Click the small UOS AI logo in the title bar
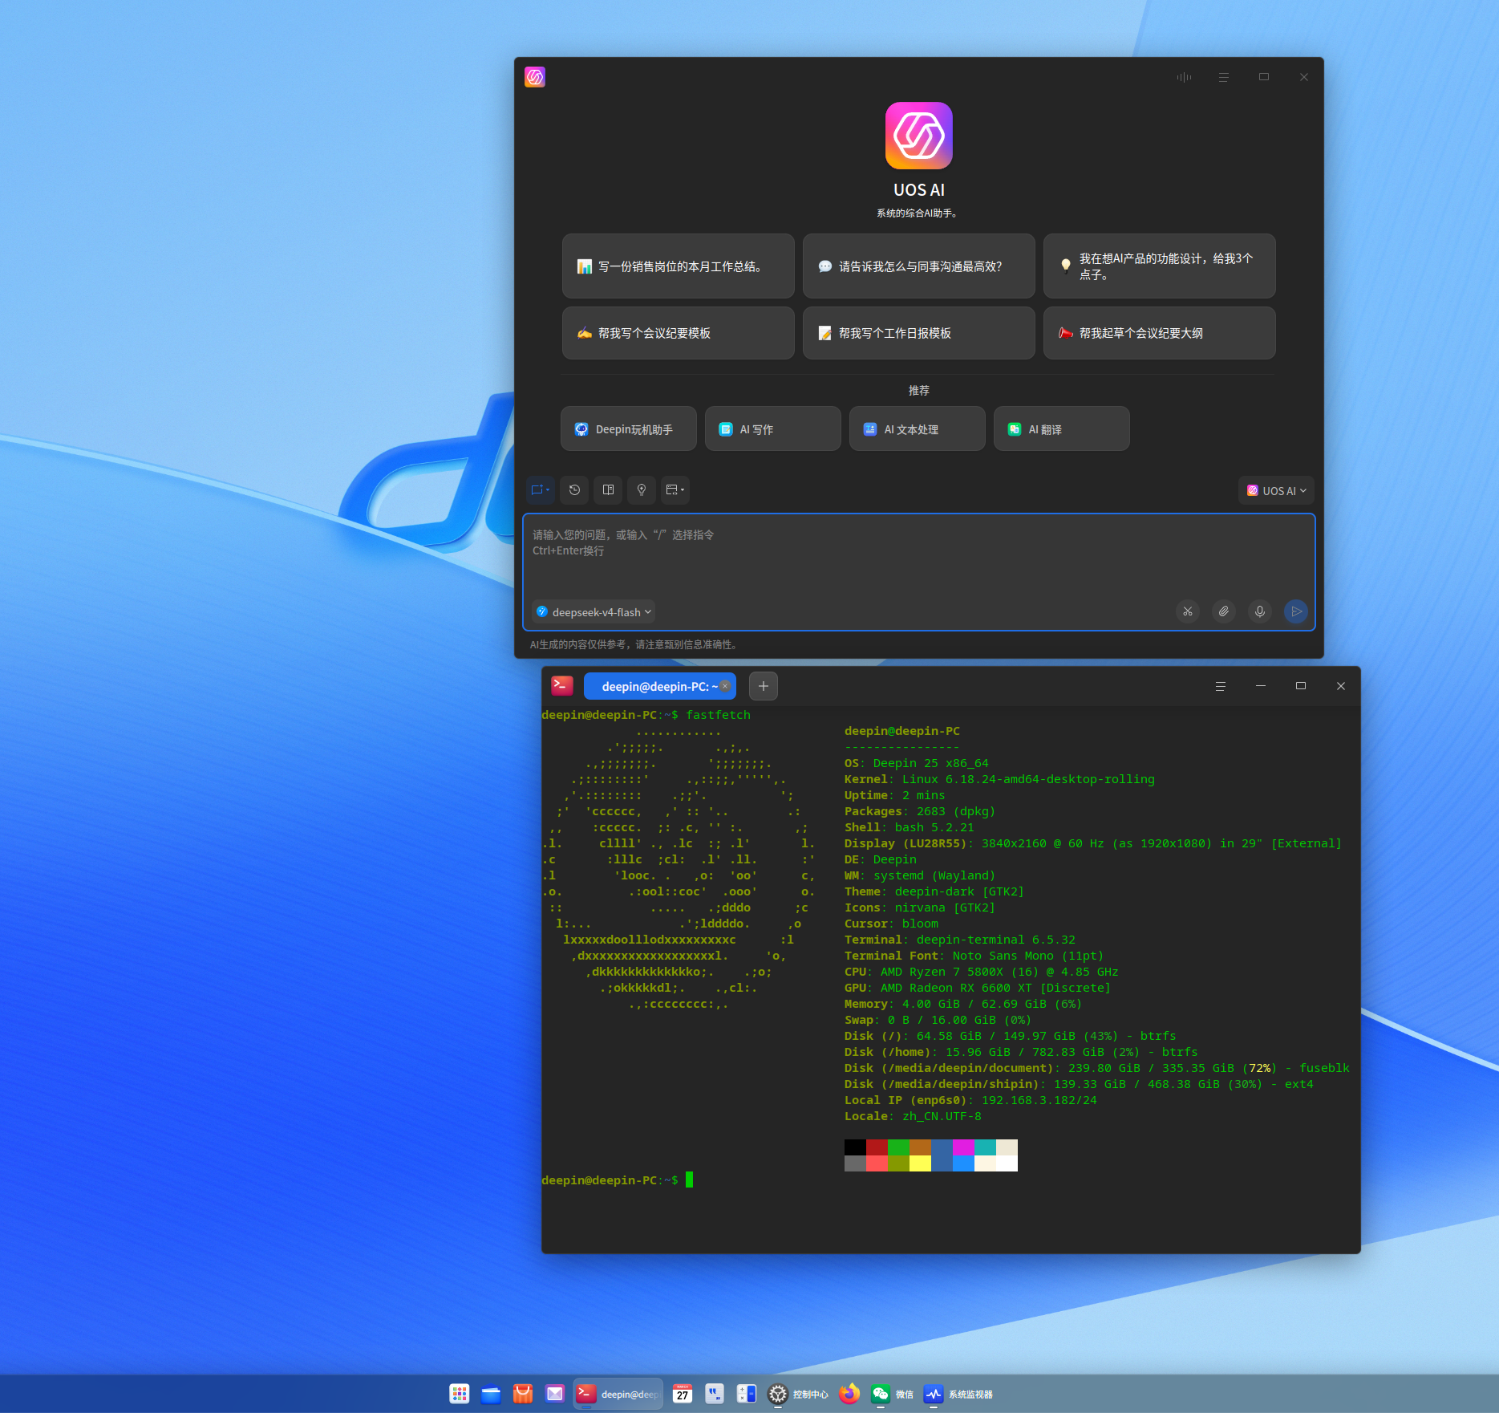 tap(535, 77)
